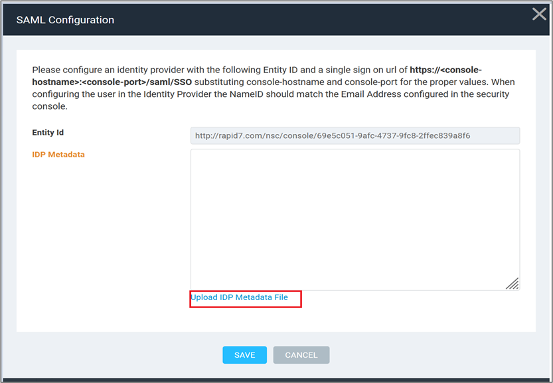The height and width of the screenshot is (383, 553).
Task: Close the SAML Configuration dialog
Action: tap(539, 15)
